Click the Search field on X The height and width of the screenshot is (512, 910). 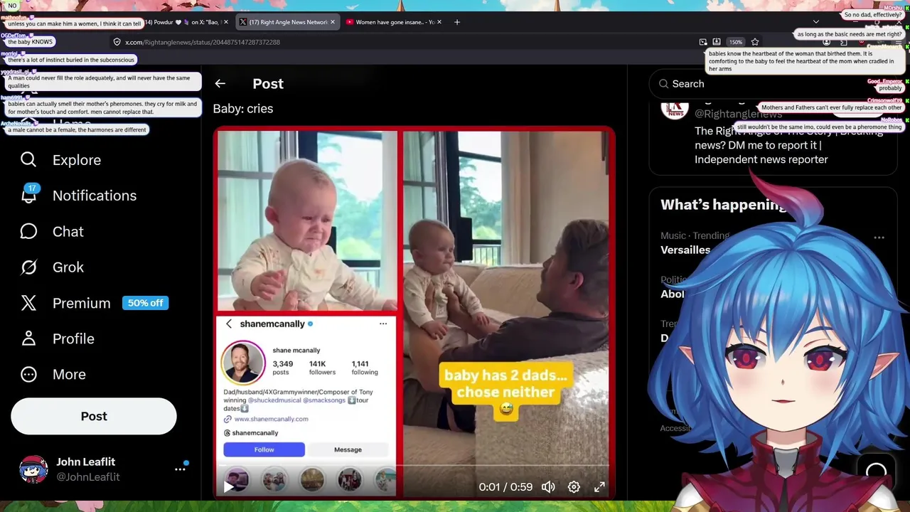773,84
